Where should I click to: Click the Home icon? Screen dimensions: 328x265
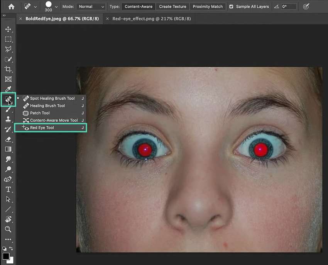click(x=11, y=7)
